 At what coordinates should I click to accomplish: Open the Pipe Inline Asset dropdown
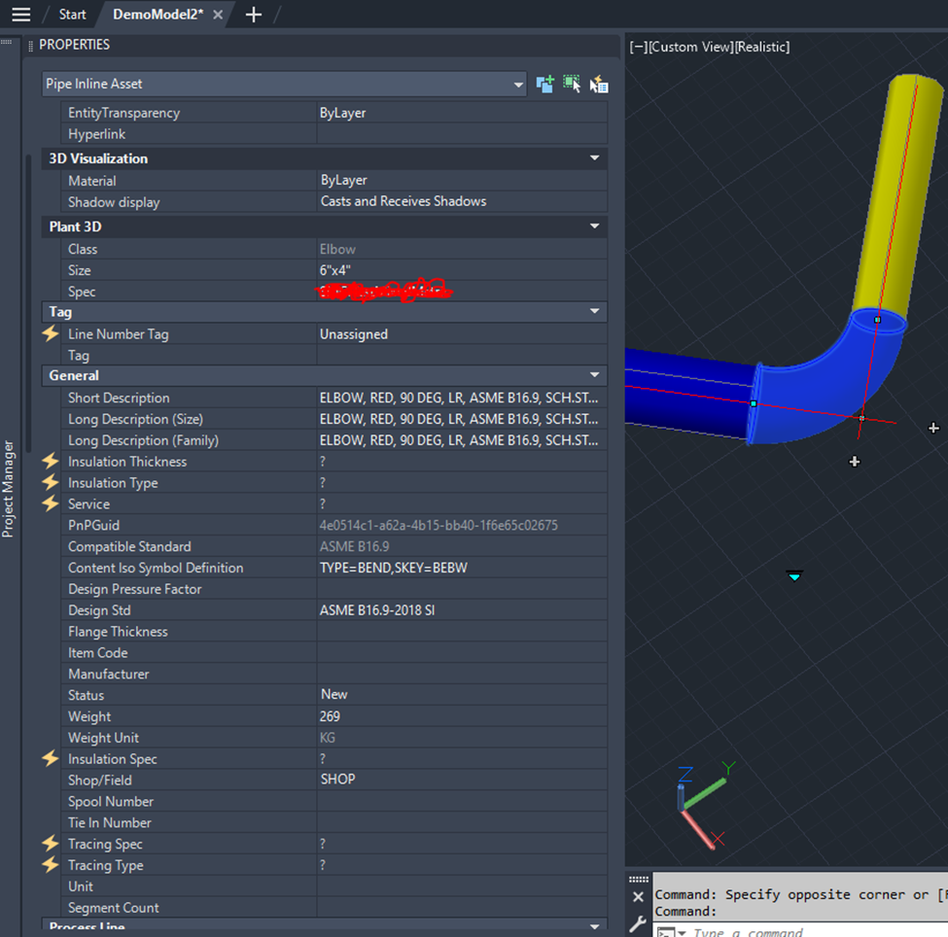[517, 85]
